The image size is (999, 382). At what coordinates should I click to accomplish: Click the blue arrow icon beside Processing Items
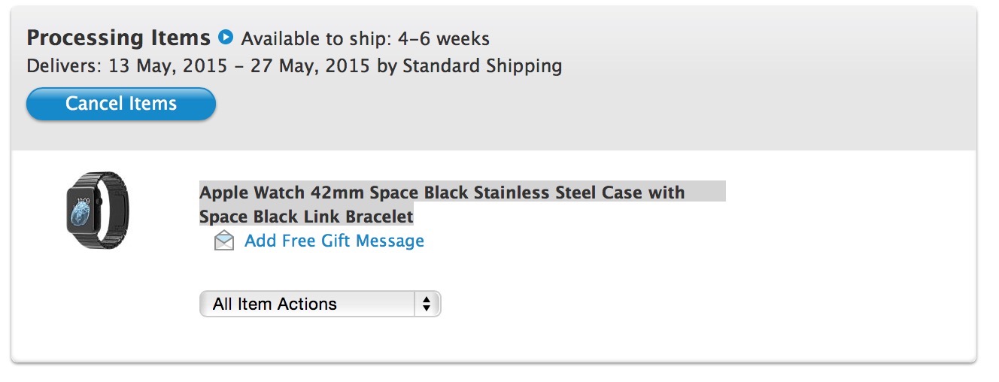[x=226, y=37]
